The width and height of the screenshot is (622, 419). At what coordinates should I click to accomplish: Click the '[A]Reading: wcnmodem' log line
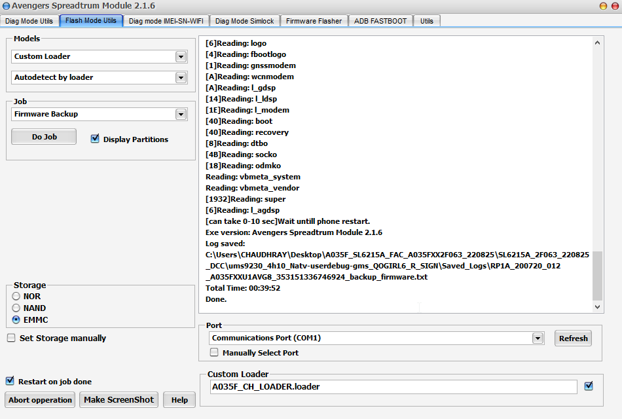pyautogui.click(x=250, y=77)
